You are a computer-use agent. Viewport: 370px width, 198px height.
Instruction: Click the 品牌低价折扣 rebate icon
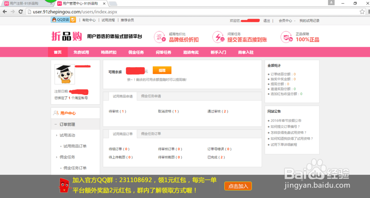160,37
